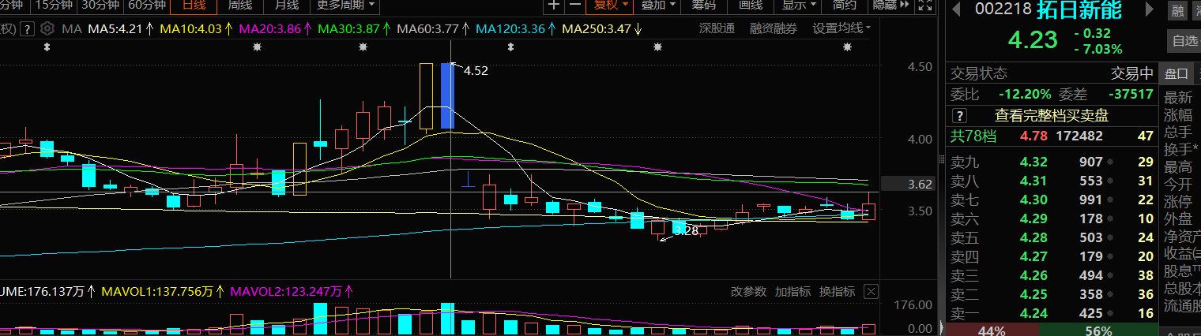Open MA indicator settings gear
Viewport: 1201px width, 336px height.
click(47, 29)
